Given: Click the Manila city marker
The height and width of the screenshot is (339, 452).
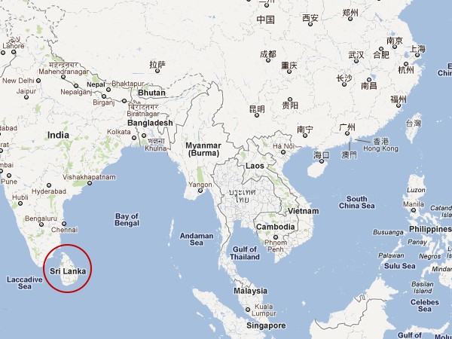Looking at the screenshot, I should click(414, 210).
